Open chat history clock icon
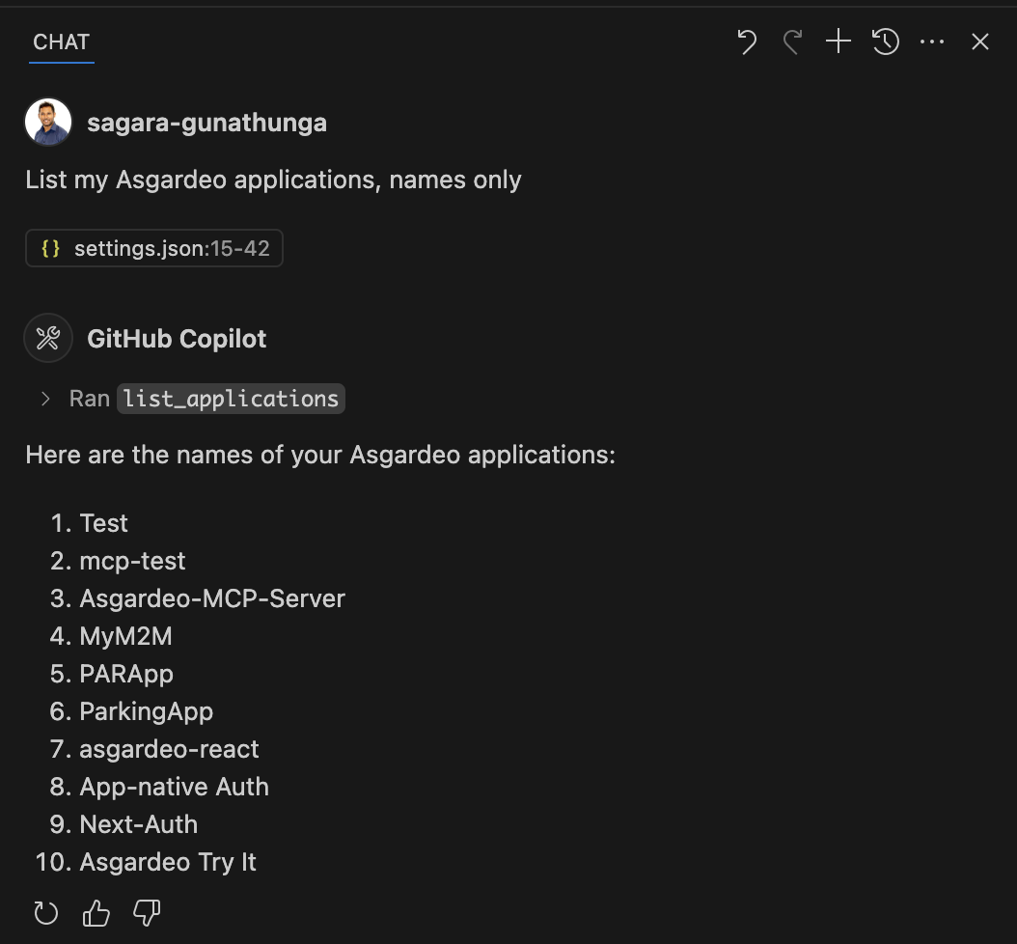Screen dimensions: 1017x944 pos(886,42)
